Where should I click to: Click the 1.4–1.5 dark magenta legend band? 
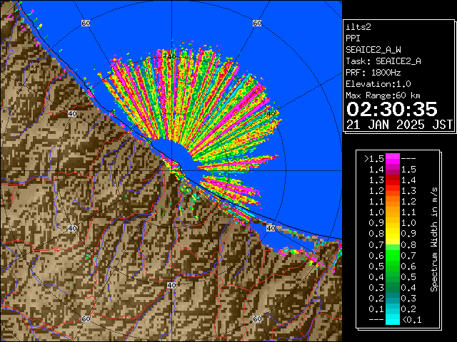393,170
